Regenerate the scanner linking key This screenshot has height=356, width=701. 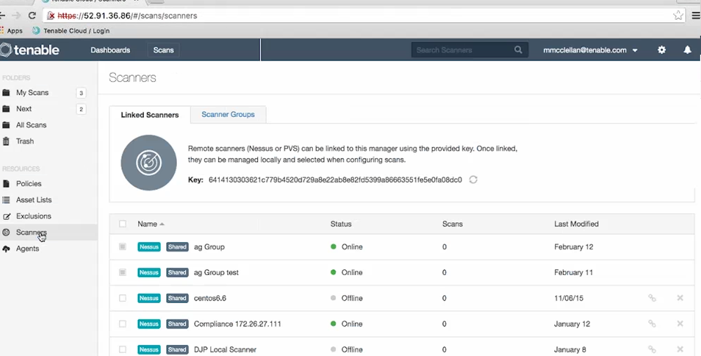tap(473, 180)
